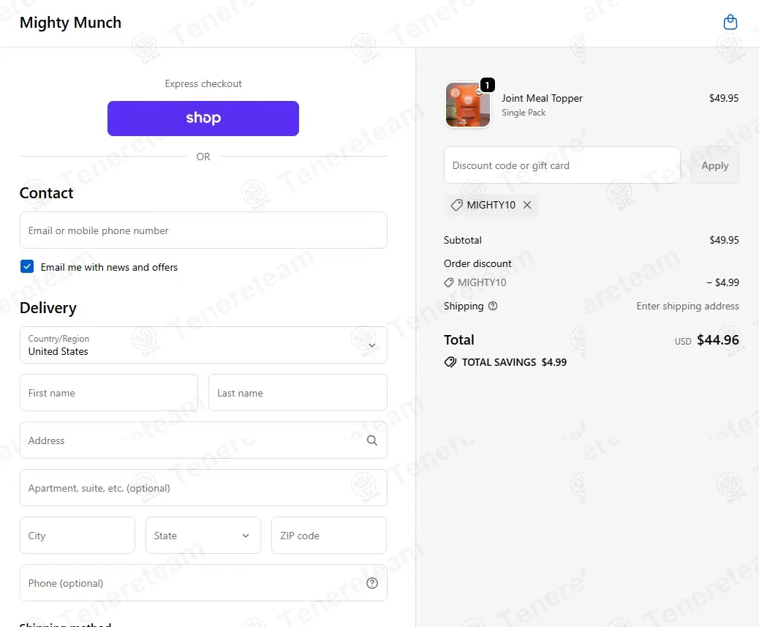The width and height of the screenshot is (759, 627).
Task: Open the Country/Region dropdown
Action: pos(203,345)
